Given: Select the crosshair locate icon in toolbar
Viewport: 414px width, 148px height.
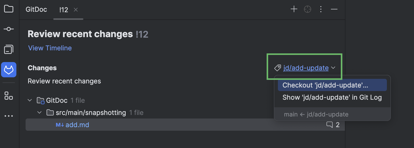Looking at the screenshot, I should 307,9.
